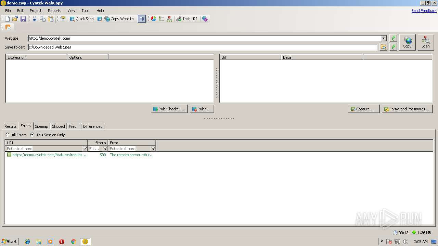
Task: Cut selection using scissors icon
Action: point(35,19)
